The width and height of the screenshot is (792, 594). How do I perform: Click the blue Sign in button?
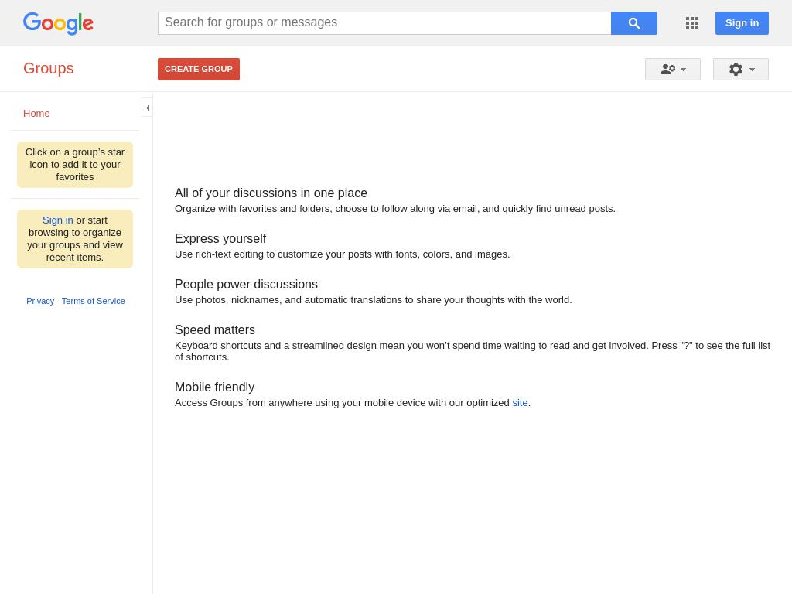pos(742,23)
